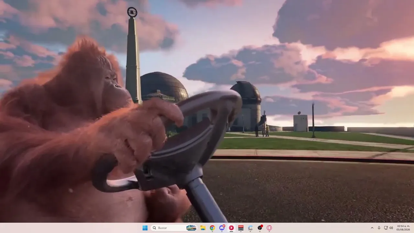Click the microphone icon in system tray

(x=379, y=228)
